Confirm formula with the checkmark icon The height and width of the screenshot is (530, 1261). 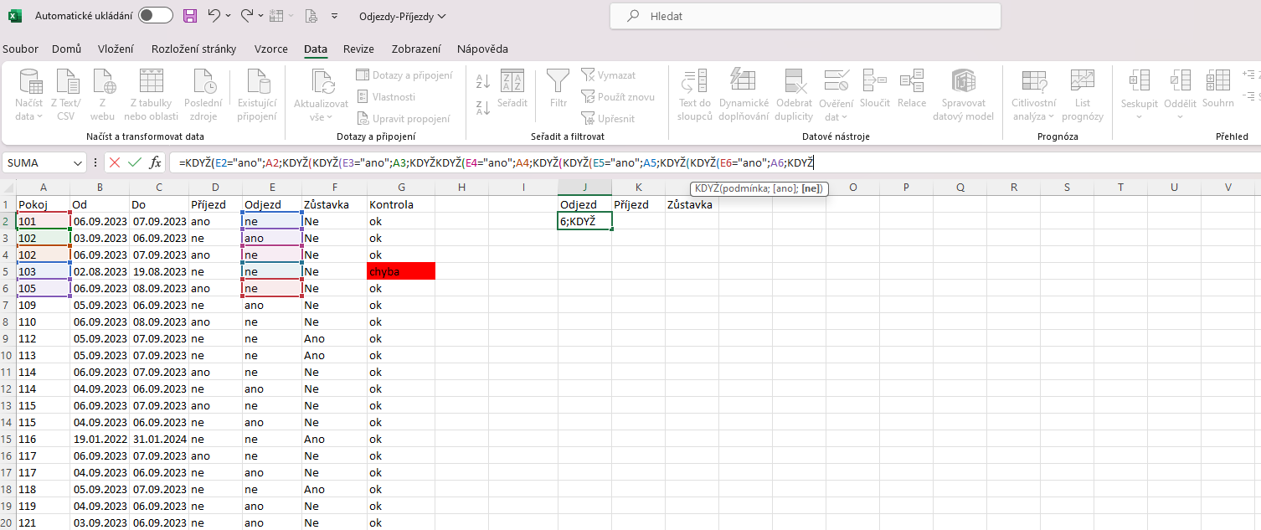point(135,162)
